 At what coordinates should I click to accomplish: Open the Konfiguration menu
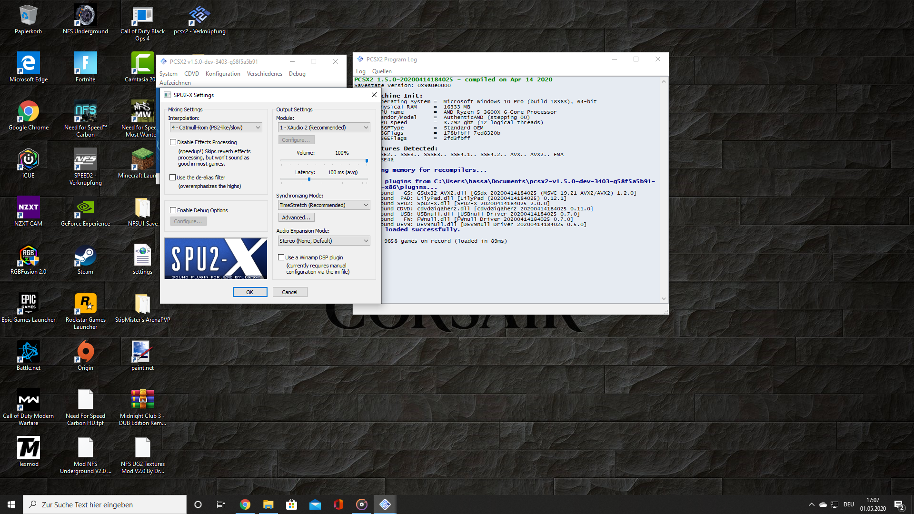pos(223,74)
